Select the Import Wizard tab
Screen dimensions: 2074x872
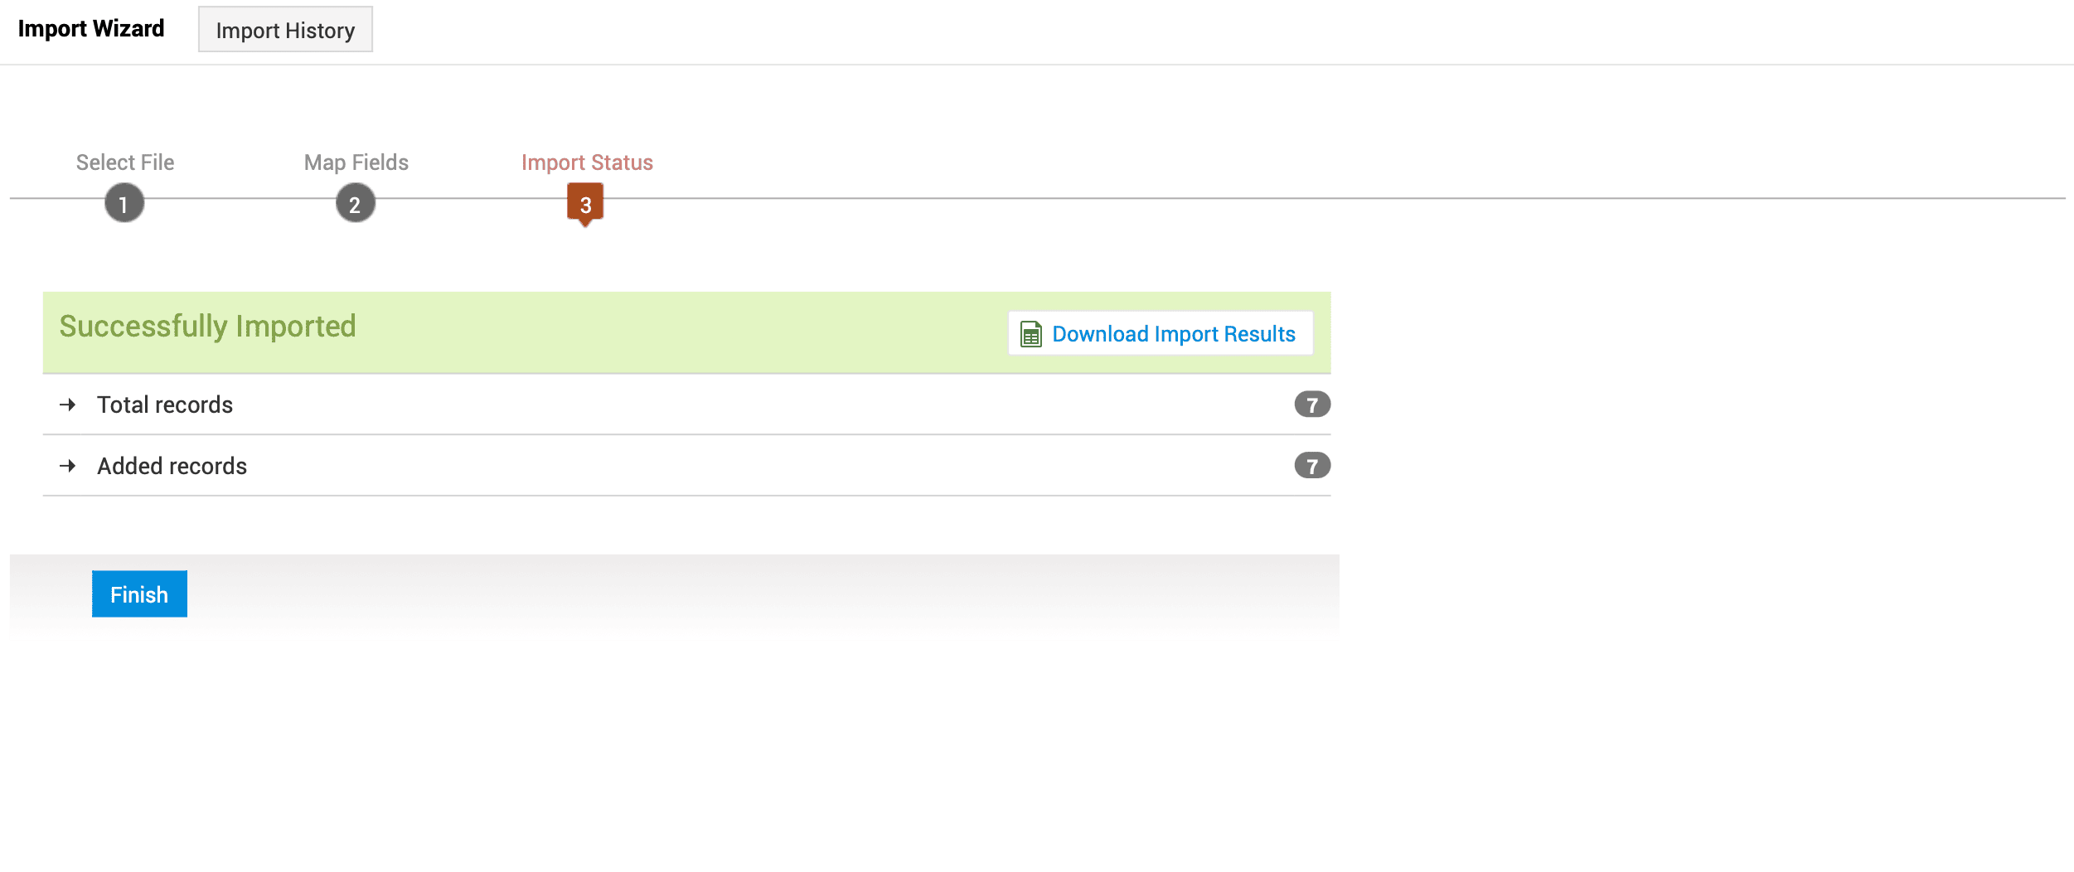[91, 29]
